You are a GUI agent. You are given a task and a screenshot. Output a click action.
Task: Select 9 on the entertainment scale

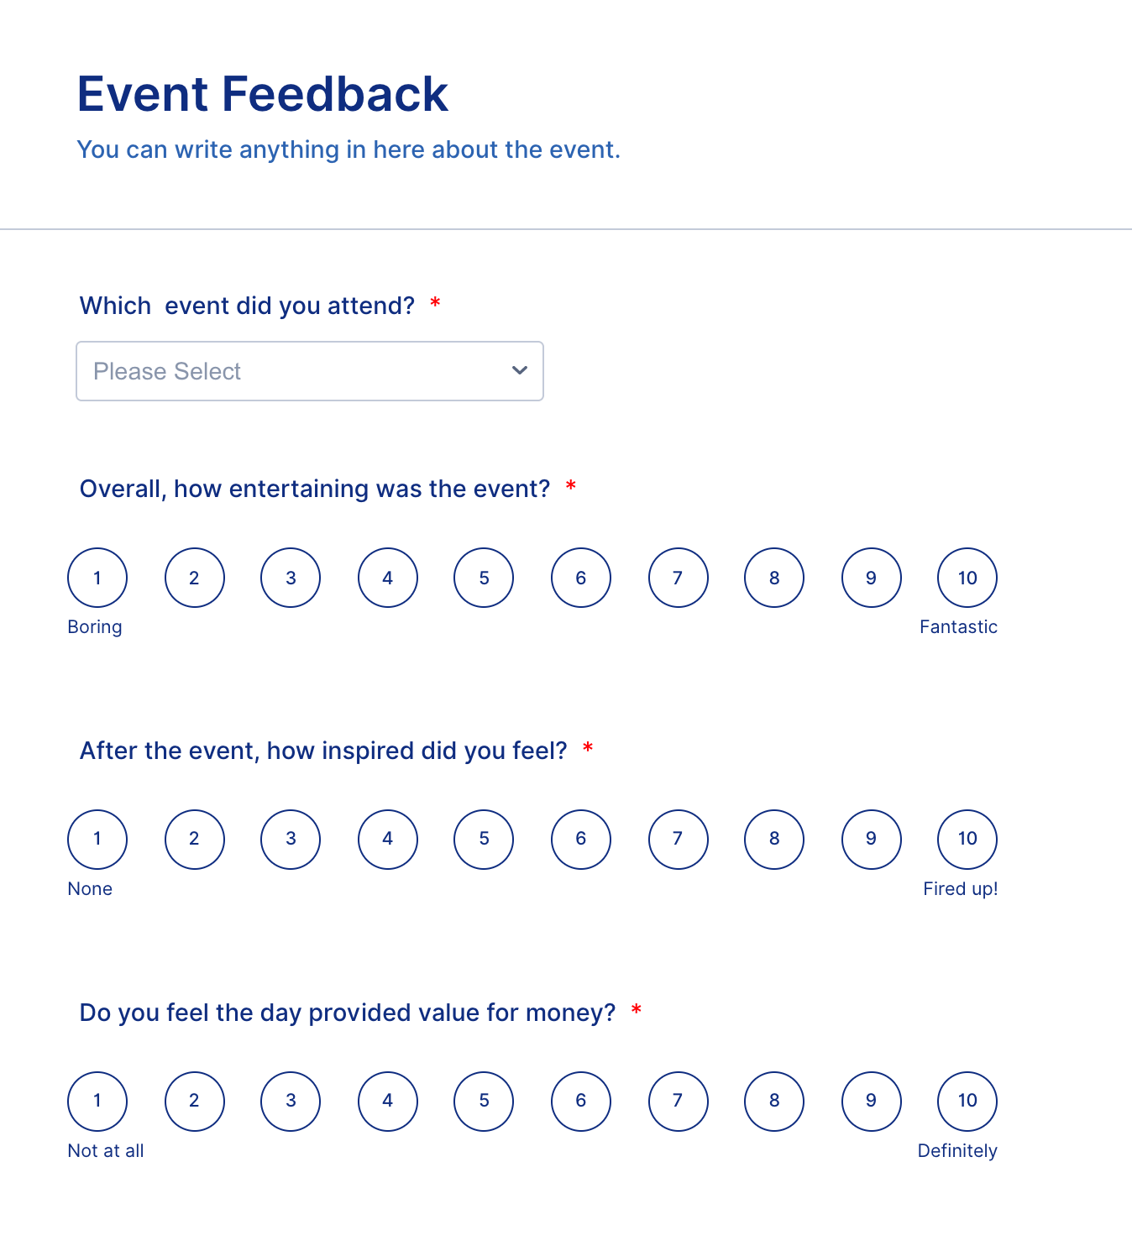pos(870,577)
